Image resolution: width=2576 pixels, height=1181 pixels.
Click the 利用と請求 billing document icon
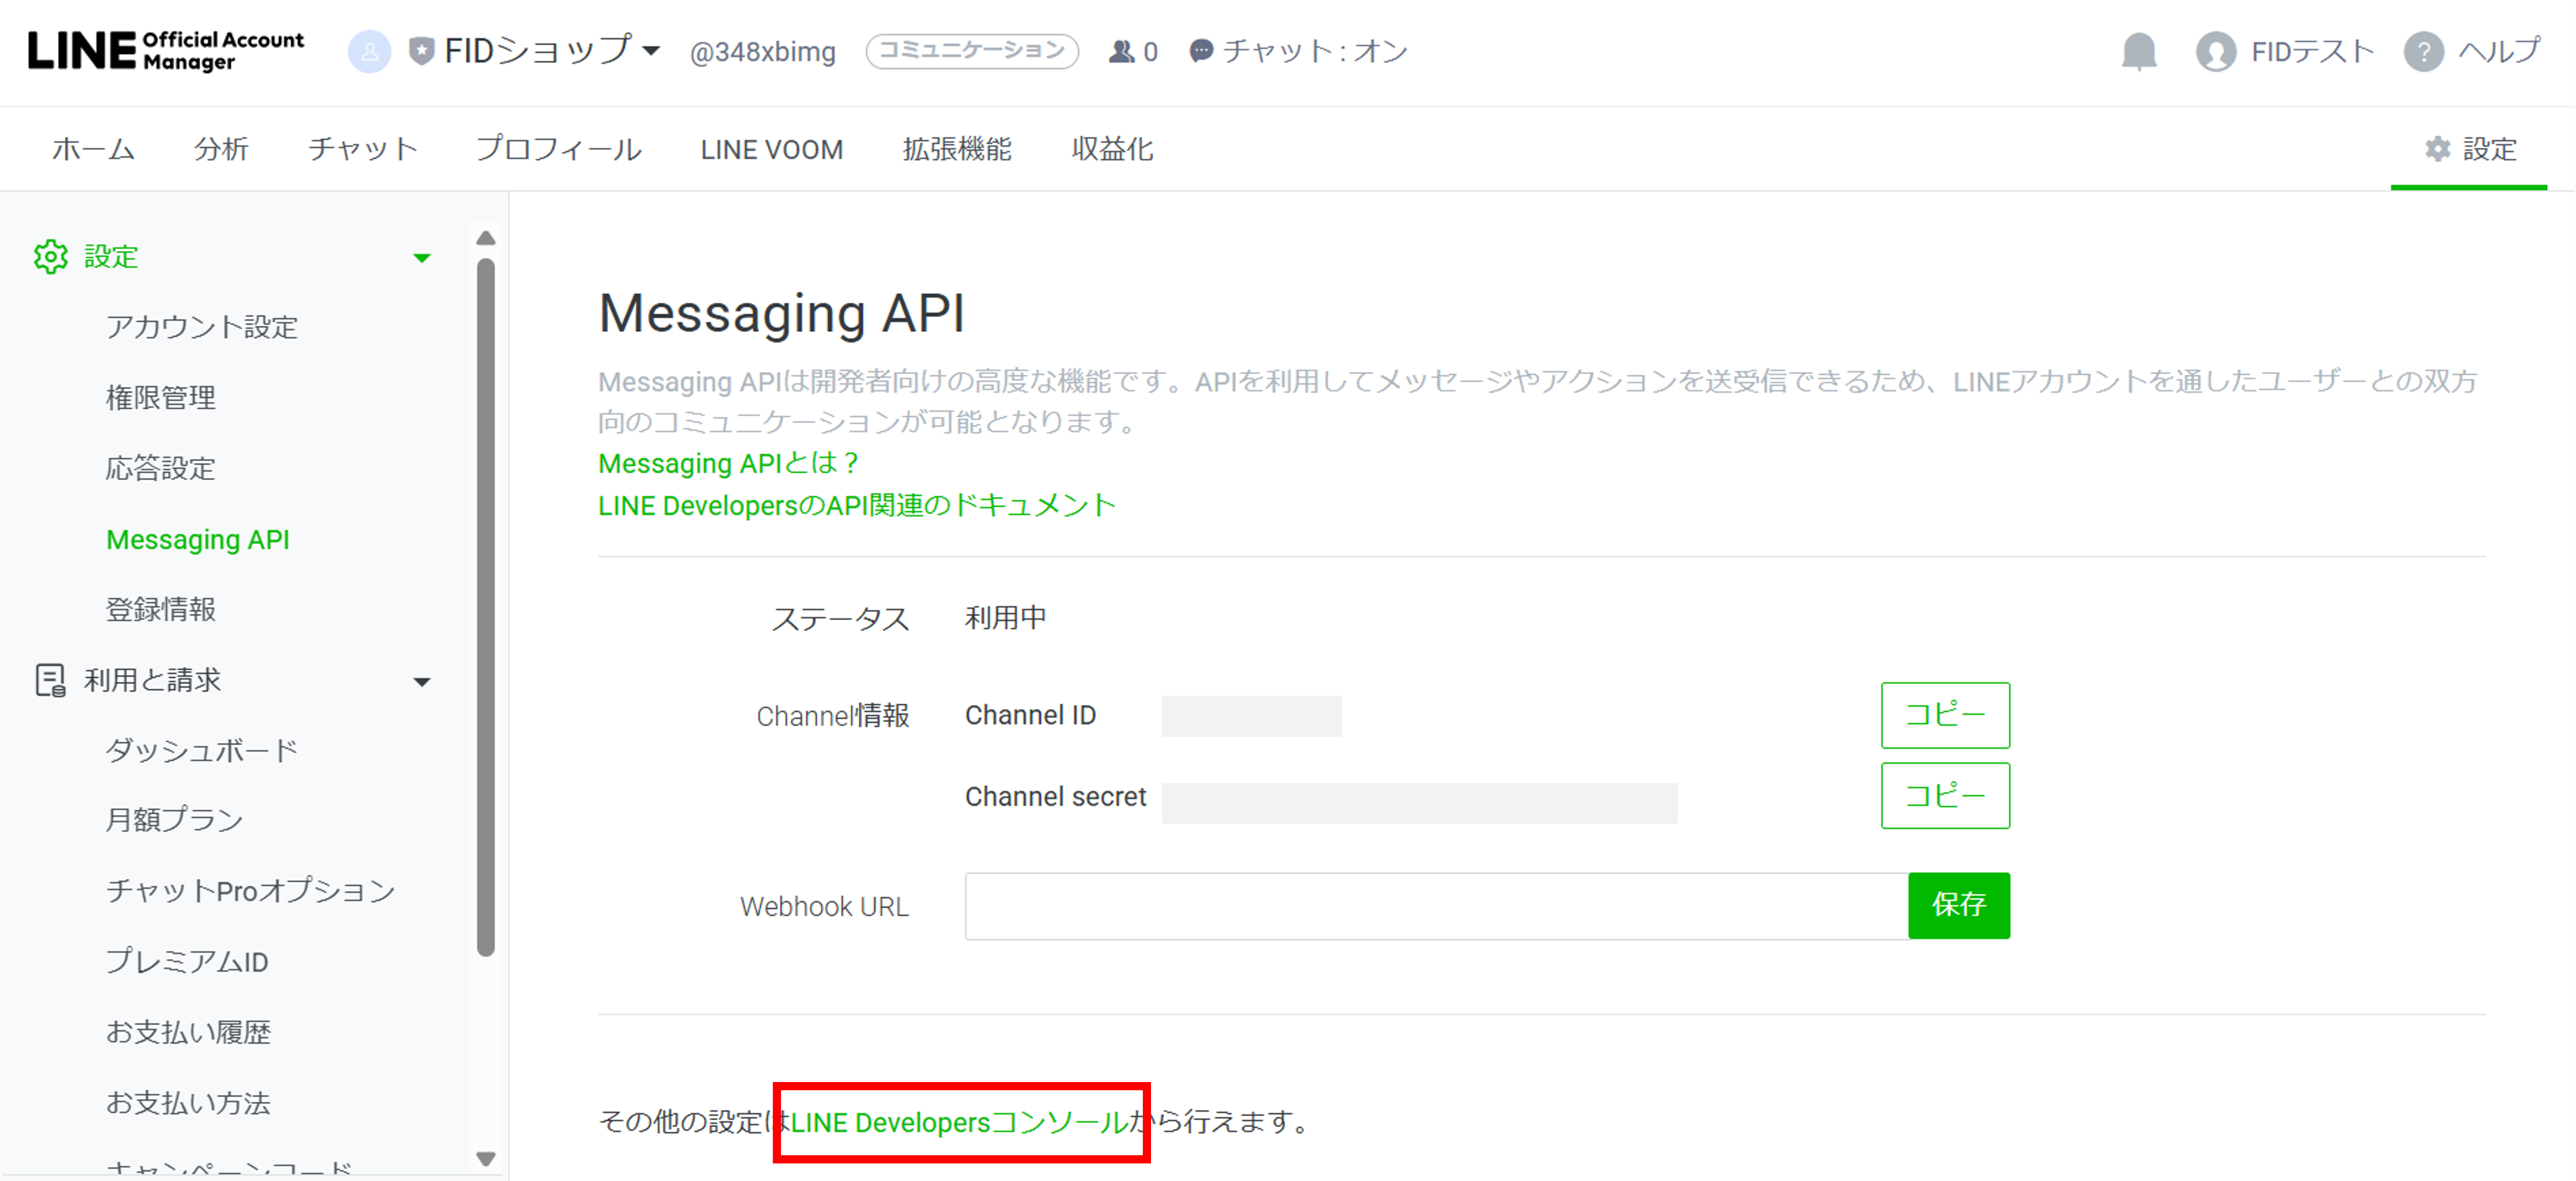tap(50, 680)
